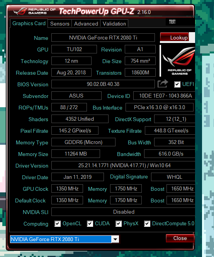Viewport: 214px width, 257px height.
Task: Toggle the UEFI checkbox
Action: click(x=177, y=84)
